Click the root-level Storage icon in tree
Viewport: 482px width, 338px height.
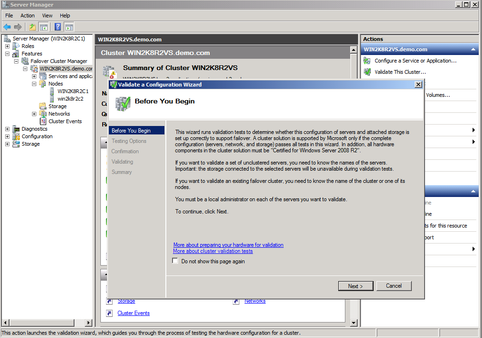16,144
